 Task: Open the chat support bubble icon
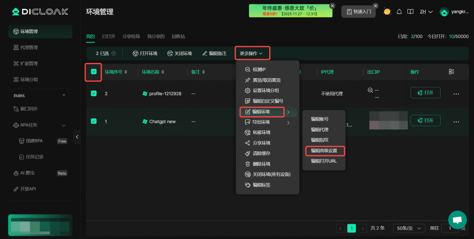point(457,220)
